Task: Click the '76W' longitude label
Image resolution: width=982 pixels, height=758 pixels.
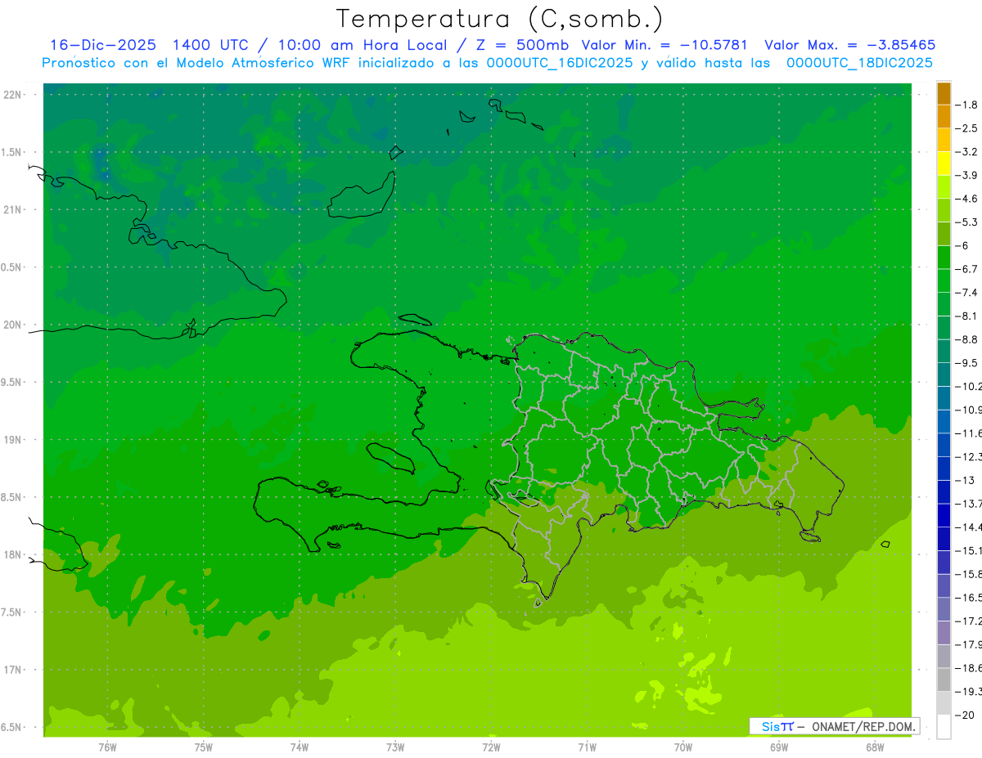Action: pos(107,747)
